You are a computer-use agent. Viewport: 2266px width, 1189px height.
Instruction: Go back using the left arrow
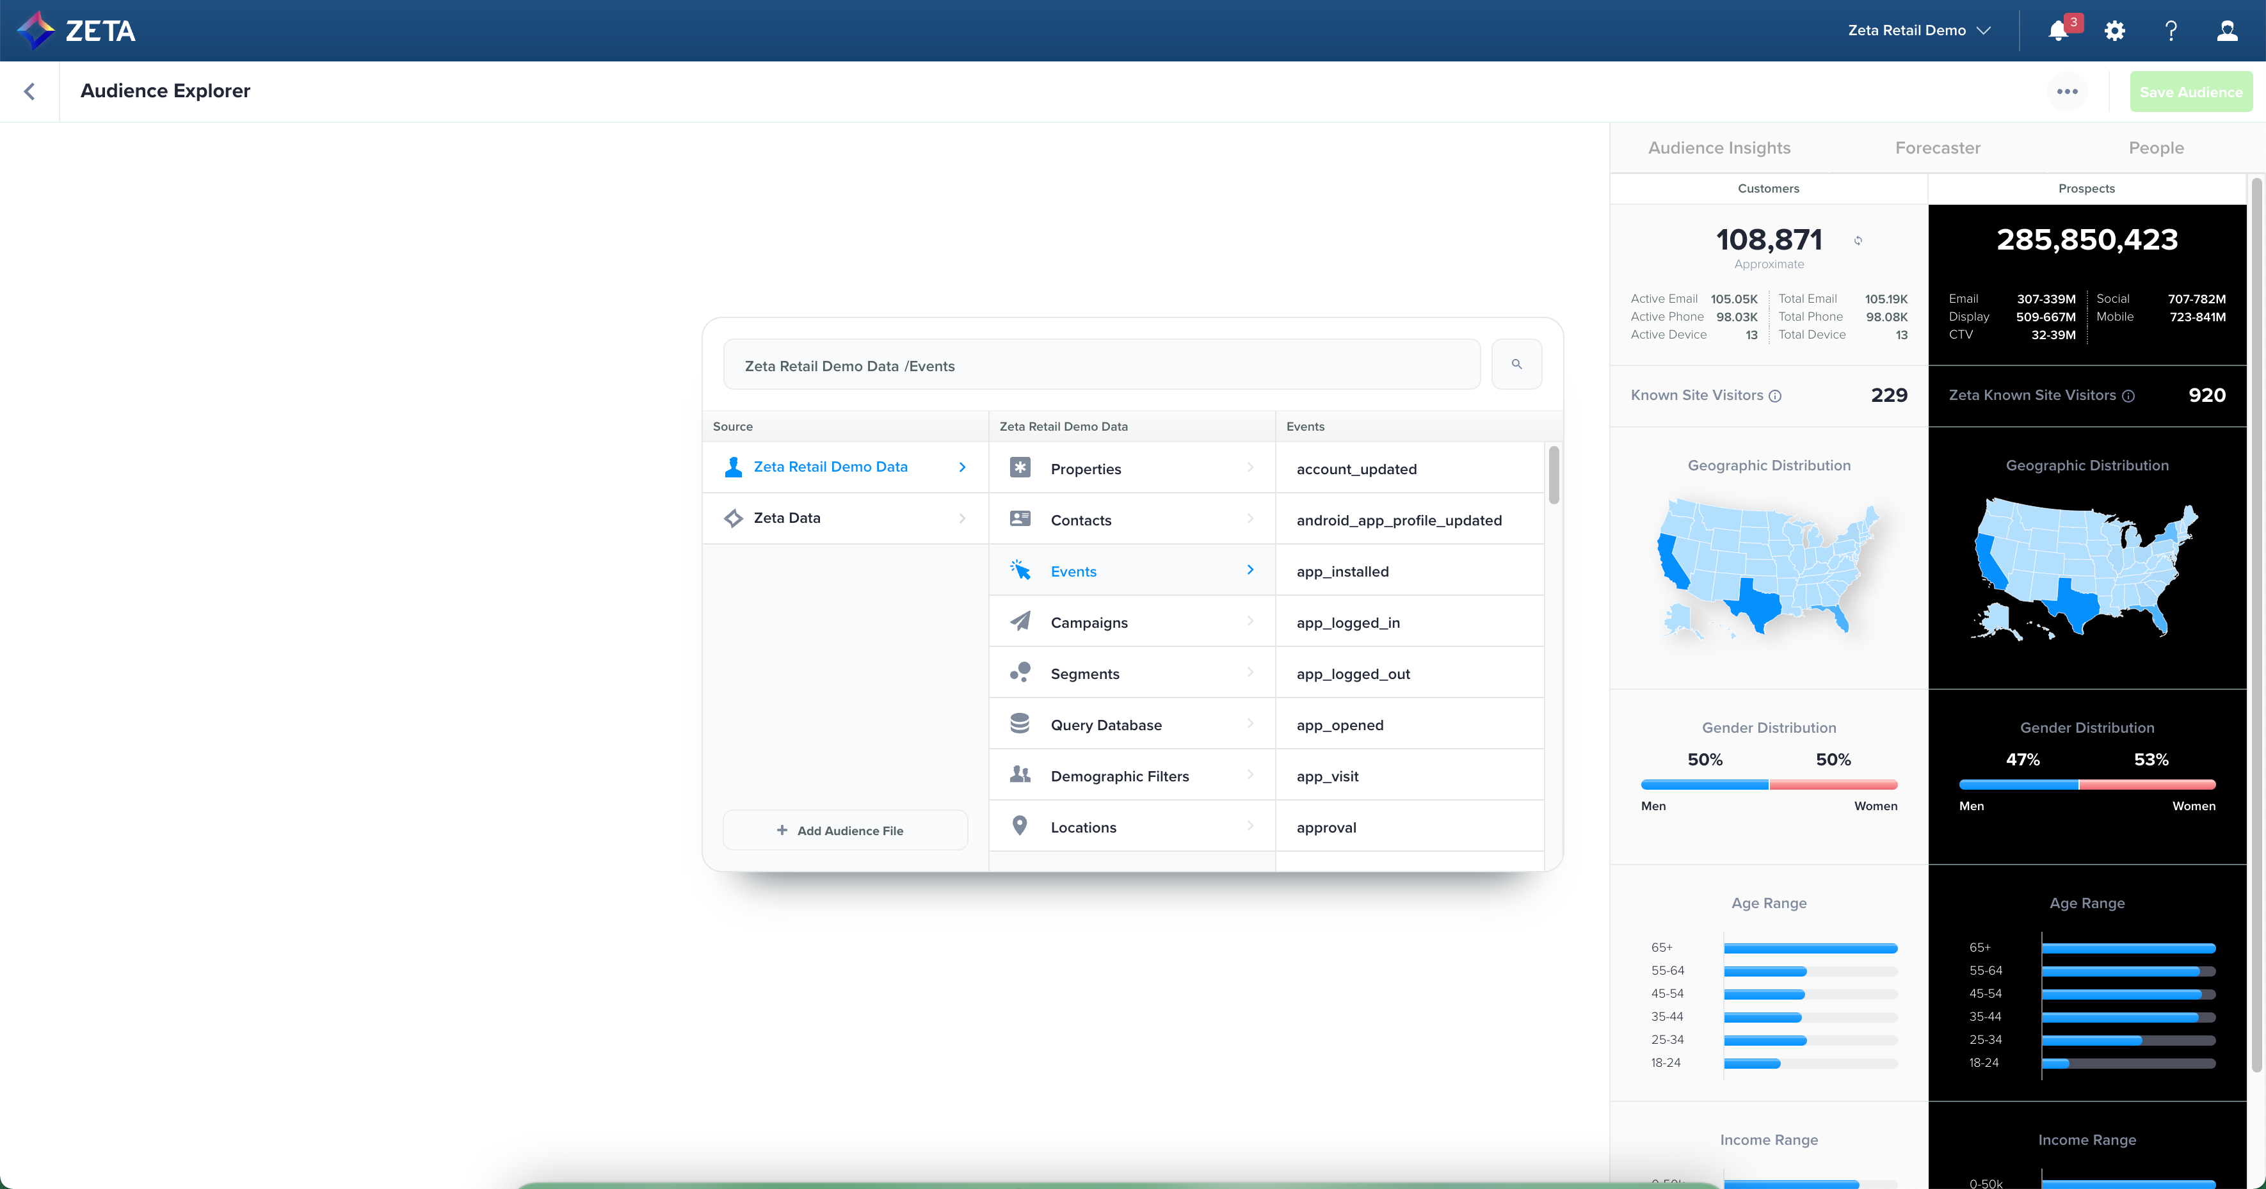tap(30, 92)
